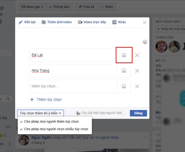The height and width of the screenshot is (152, 185).
Task: Open the emoji picker smiley icon
Action: (145, 42)
